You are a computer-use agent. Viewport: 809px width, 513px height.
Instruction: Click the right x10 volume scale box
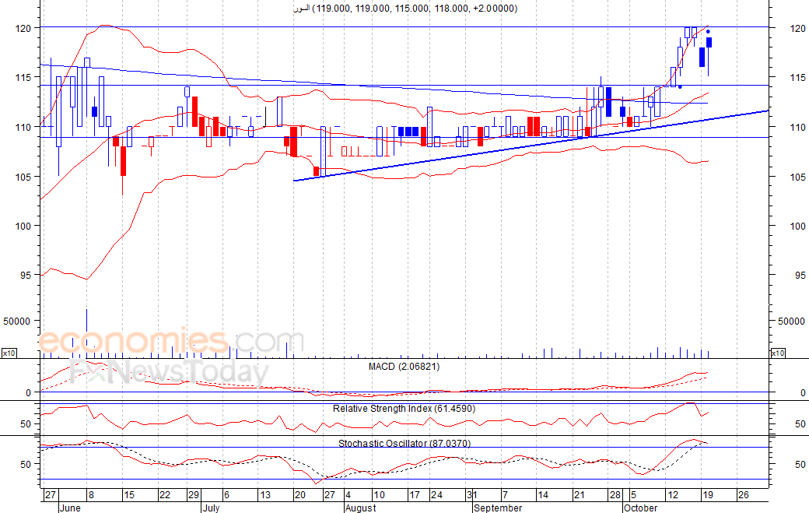point(777,353)
